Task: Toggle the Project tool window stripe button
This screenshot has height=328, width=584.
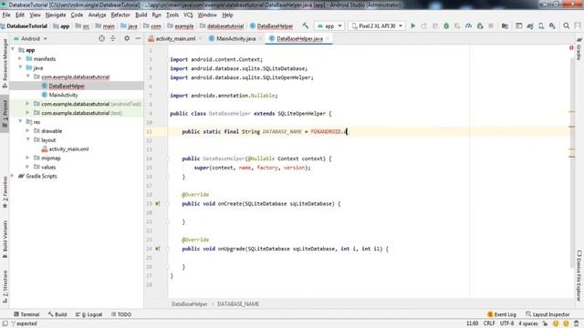Action: point(5,114)
